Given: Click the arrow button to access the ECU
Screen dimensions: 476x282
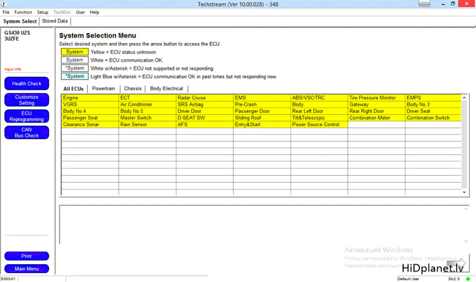Looking at the screenshot, I should click(x=457, y=263).
